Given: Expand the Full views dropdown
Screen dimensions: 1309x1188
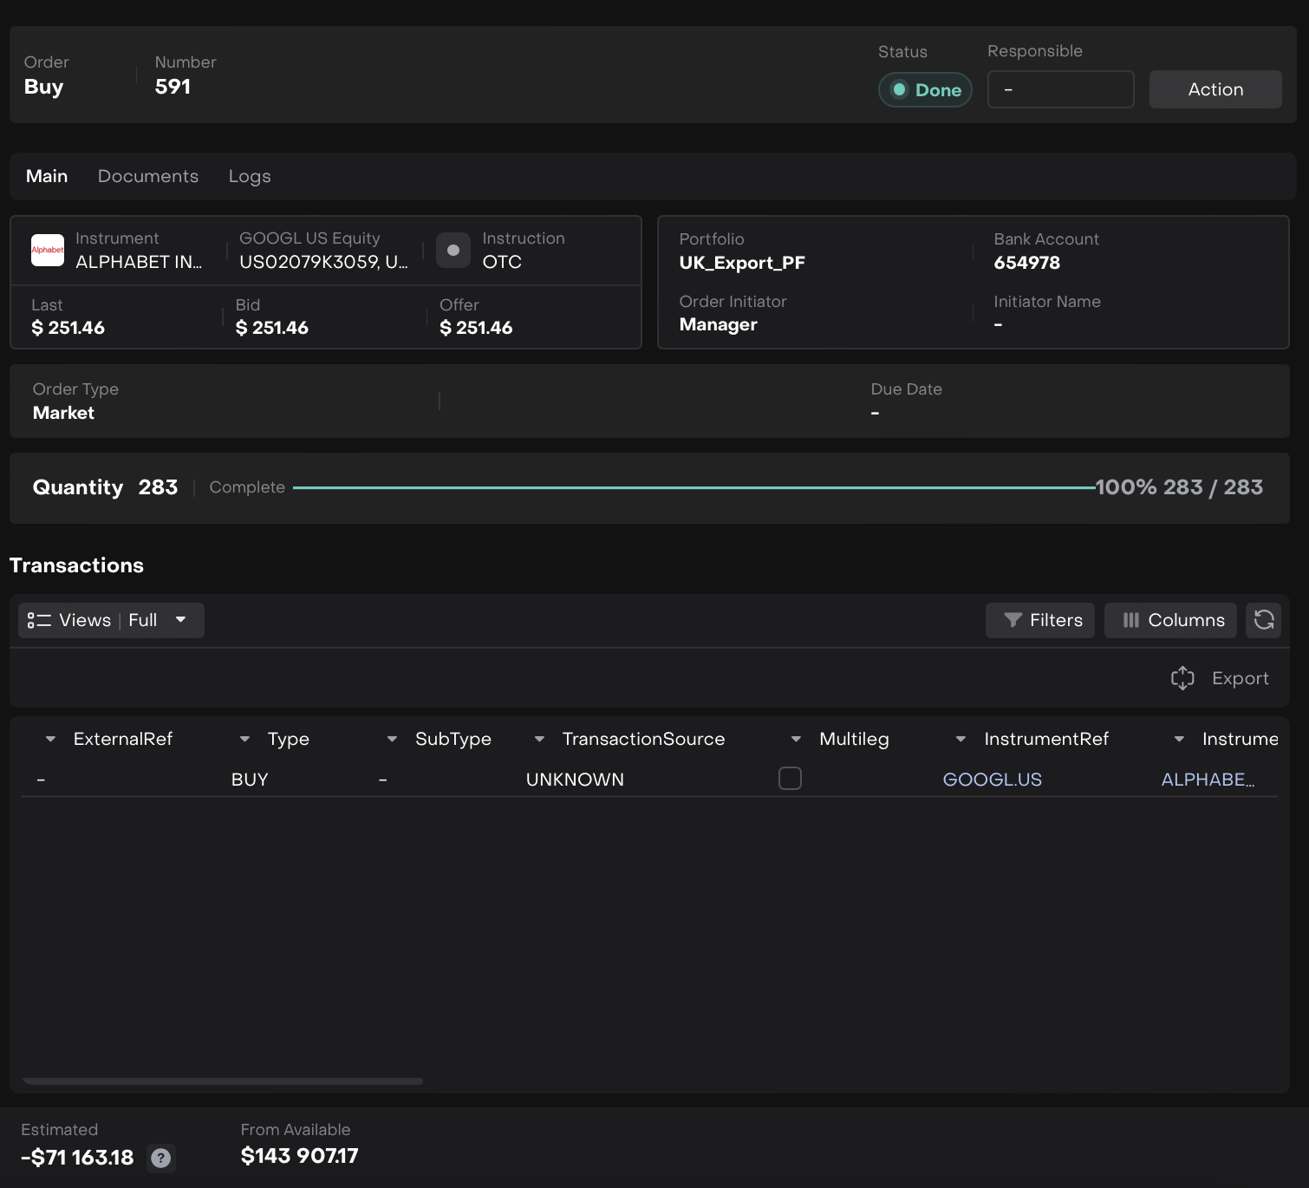Looking at the screenshot, I should 180,620.
